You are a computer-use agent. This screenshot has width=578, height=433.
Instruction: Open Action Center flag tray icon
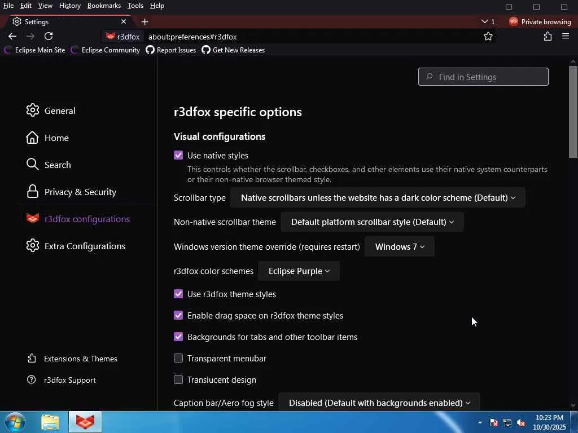click(494, 422)
